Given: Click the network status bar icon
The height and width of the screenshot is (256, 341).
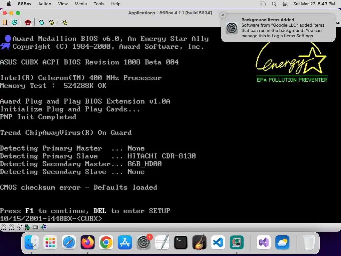Looking at the screenshot, I should 27,227.
